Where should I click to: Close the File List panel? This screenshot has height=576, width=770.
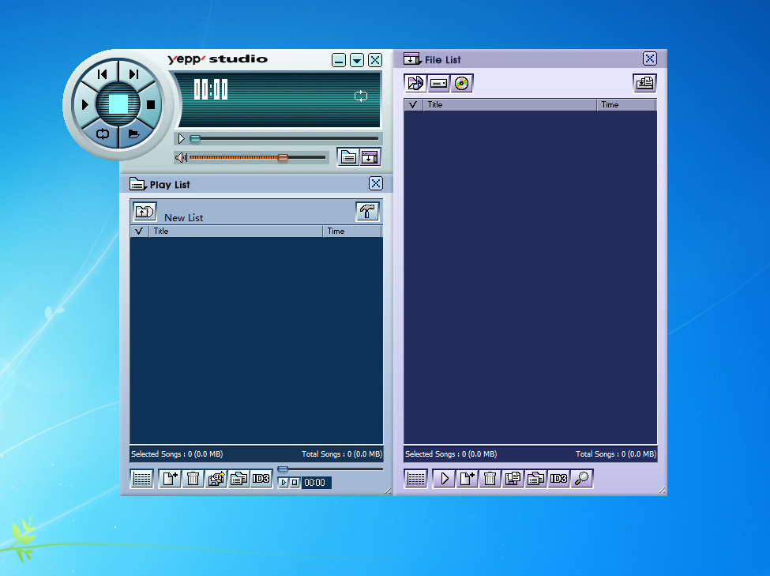650,58
